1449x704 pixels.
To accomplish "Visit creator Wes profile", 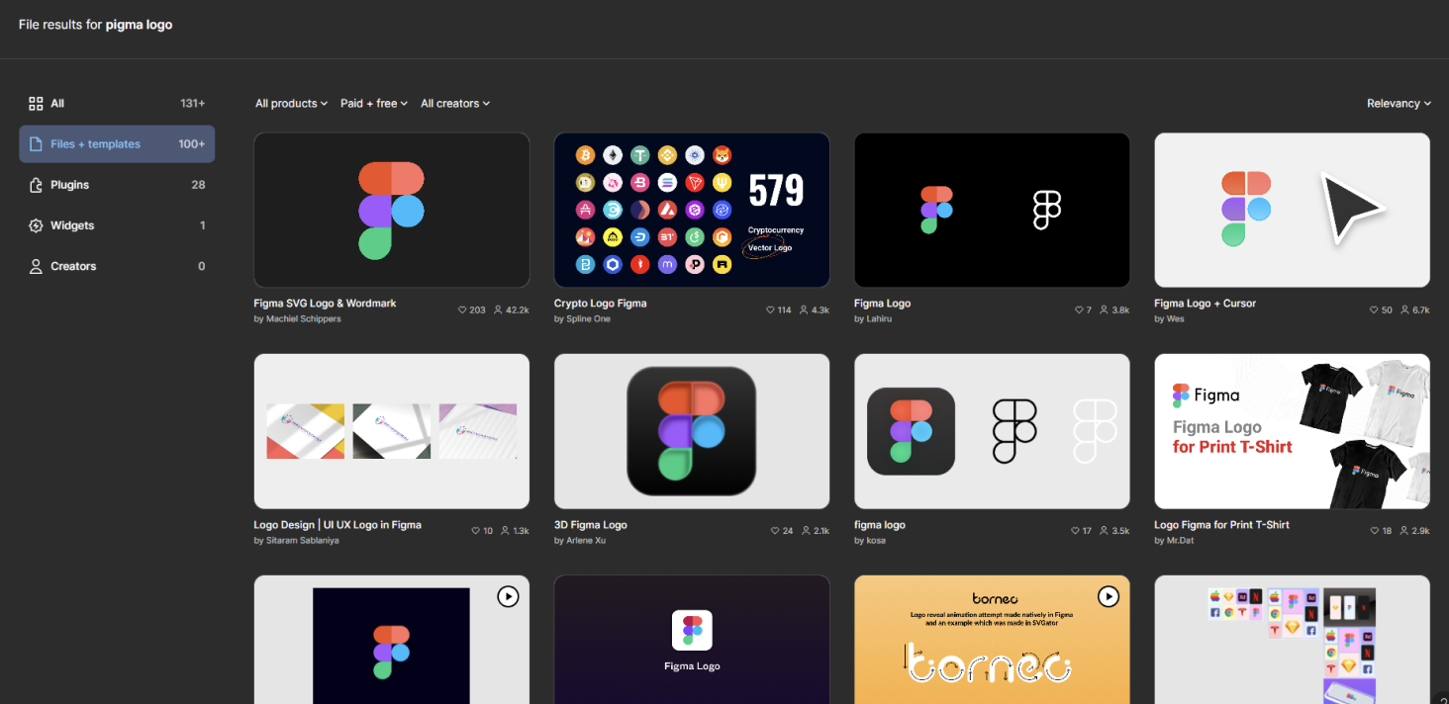I will [x=1175, y=319].
